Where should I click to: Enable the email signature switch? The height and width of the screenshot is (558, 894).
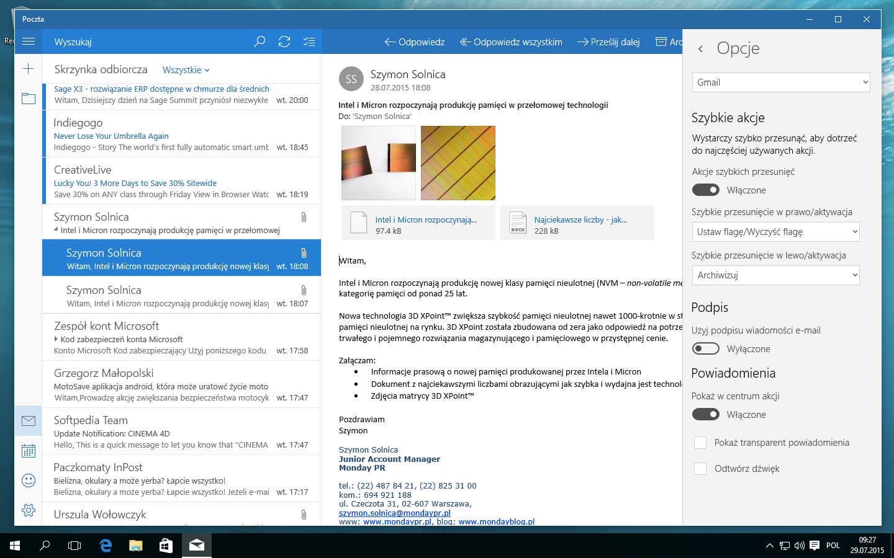pyautogui.click(x=706, y=348)
